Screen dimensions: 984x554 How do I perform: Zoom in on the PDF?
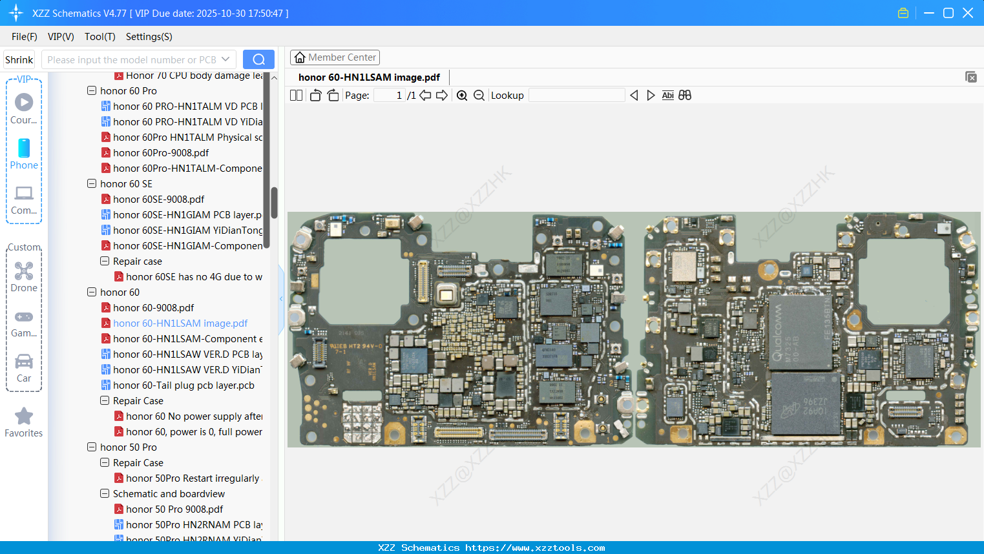[462, 96]
